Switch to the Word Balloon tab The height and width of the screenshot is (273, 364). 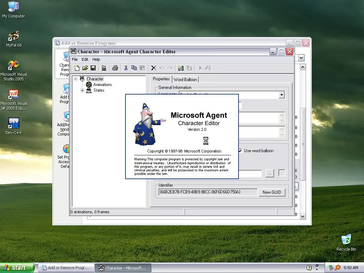tap(185, 79)
